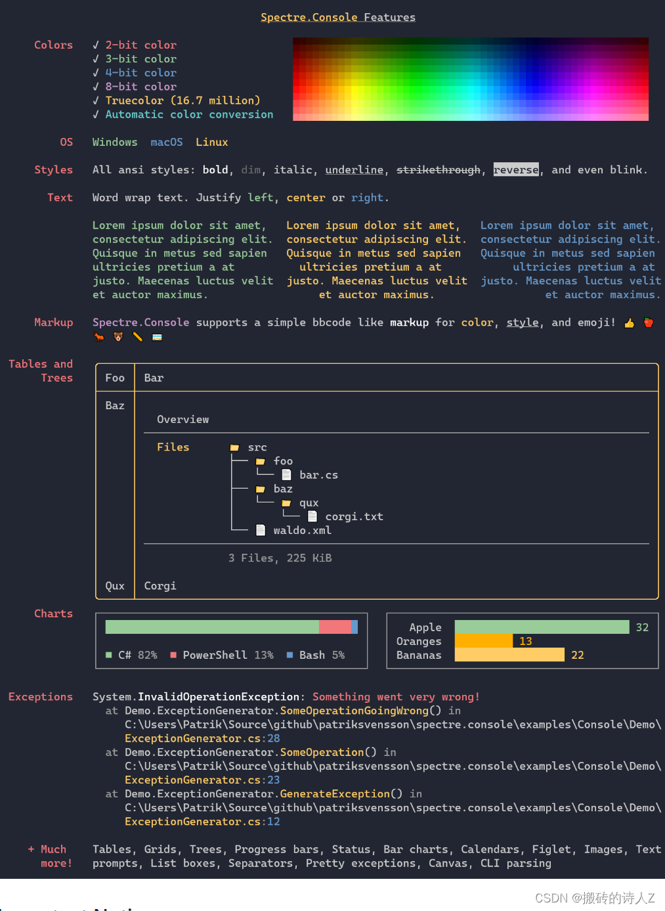The image size is (665, 911).
Task: Click the truecolor gradient color swatch
Action: (x=470, y=79)
